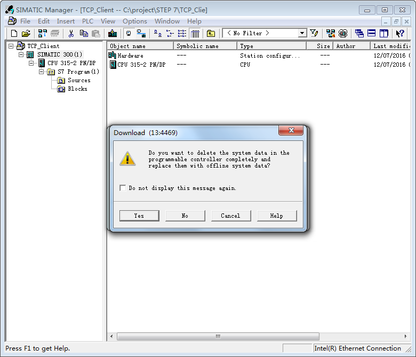
Task: Click the Open Project folder icon
Action: [26, 34]
